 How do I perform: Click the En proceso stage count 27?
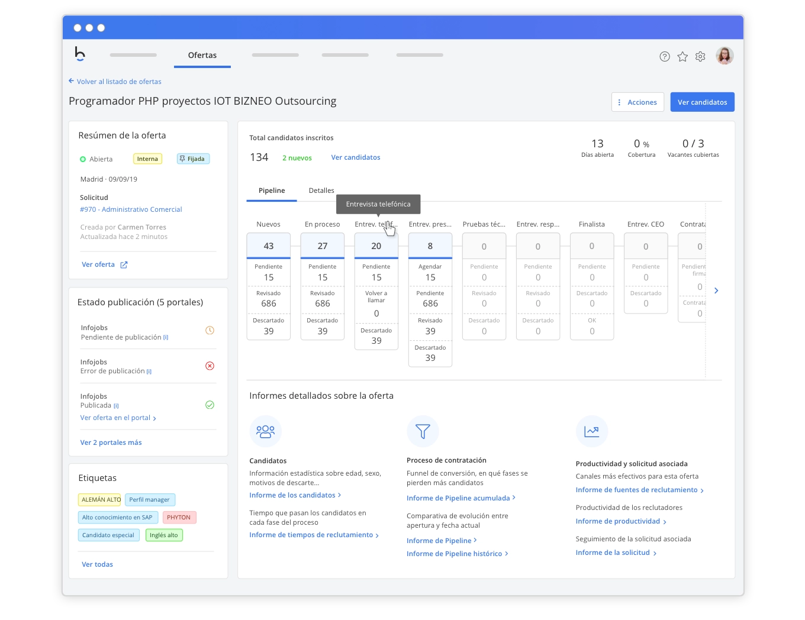pos(323,246)
